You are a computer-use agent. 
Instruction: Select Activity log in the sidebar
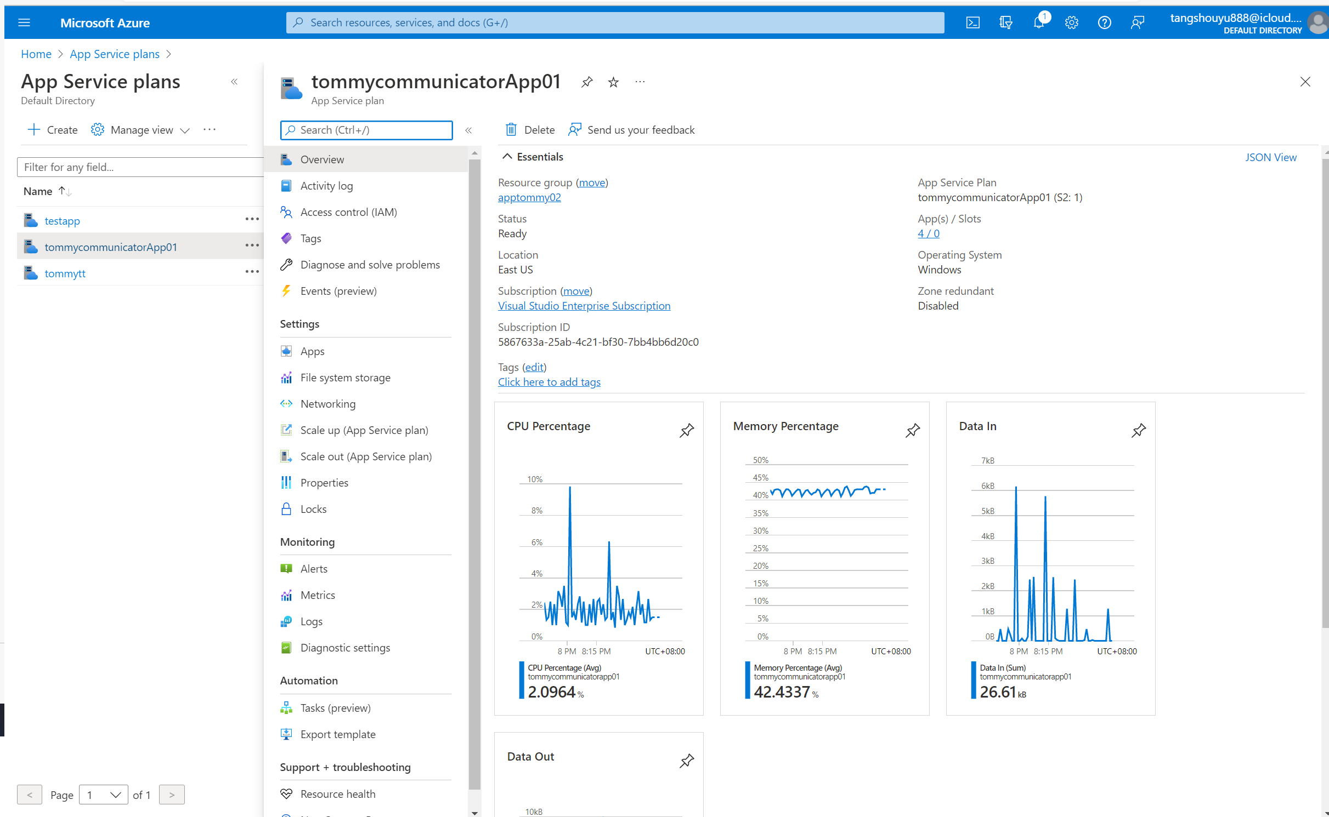tap(326, 185)
